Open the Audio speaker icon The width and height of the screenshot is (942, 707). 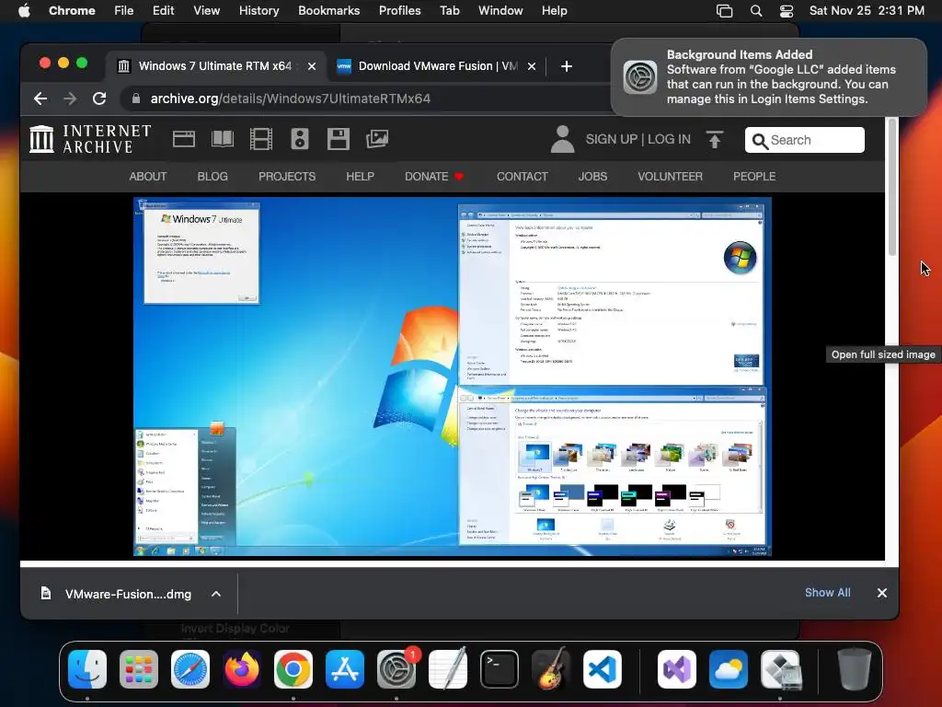click(x=300, y=139)
